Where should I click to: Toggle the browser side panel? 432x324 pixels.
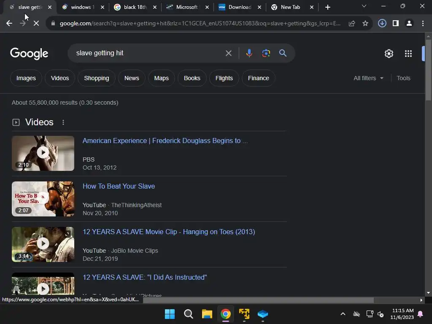click(396, 24)
